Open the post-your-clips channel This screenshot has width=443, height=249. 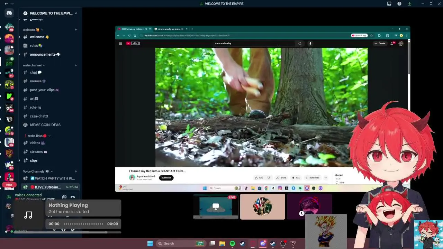tap(50, 90)
